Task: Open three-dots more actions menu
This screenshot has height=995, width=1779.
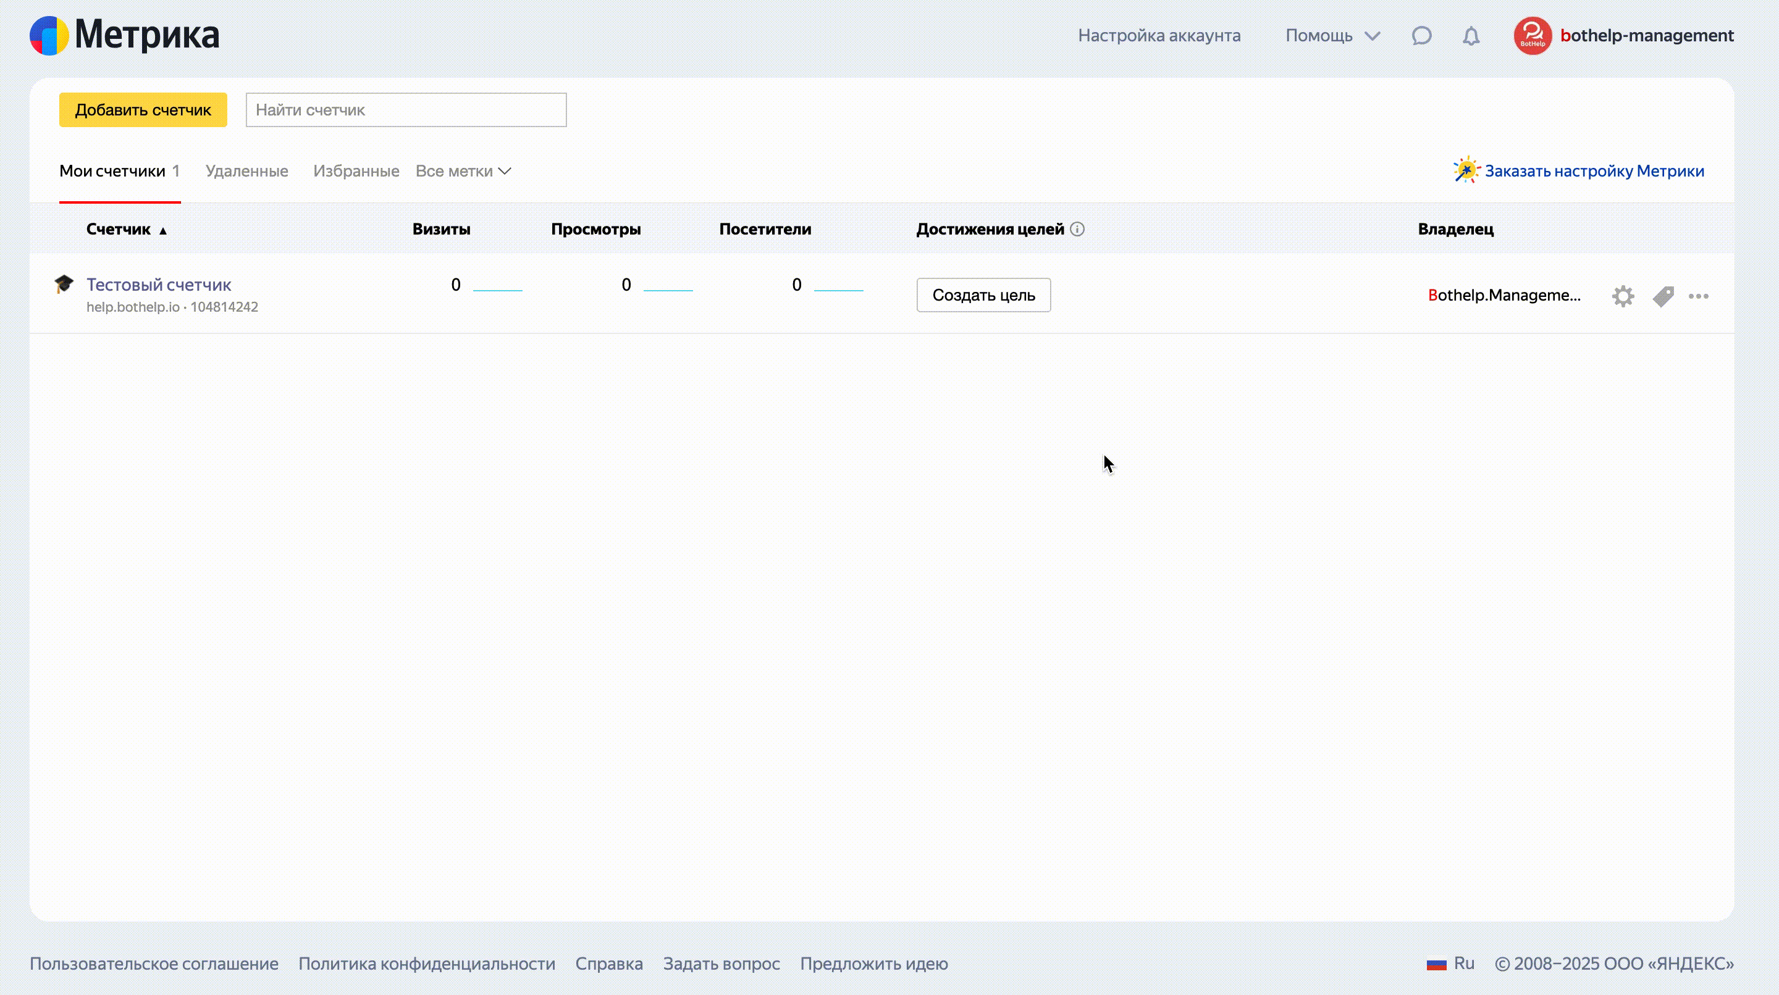Action: pyautogui.click(x=1698, y=296)
